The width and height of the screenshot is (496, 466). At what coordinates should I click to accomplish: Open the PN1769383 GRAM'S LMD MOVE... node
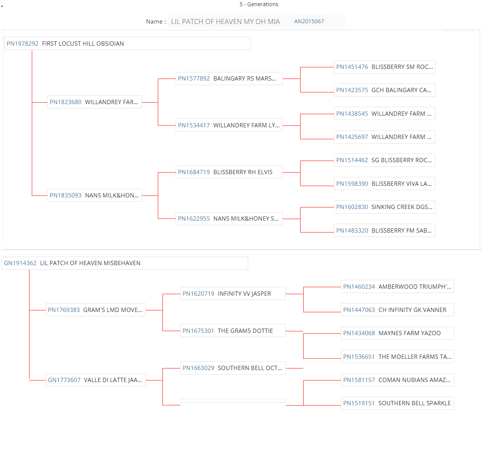click(95, 310)
